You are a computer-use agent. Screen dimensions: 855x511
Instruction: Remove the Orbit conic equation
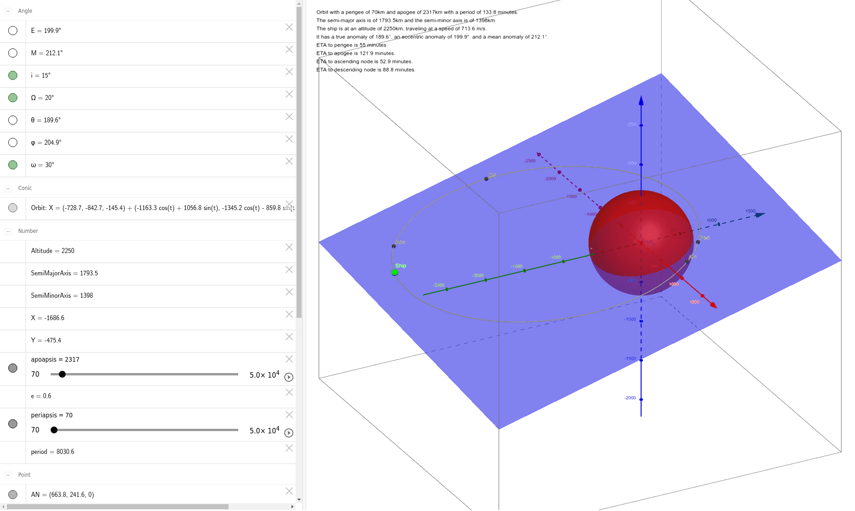point(289,205)
